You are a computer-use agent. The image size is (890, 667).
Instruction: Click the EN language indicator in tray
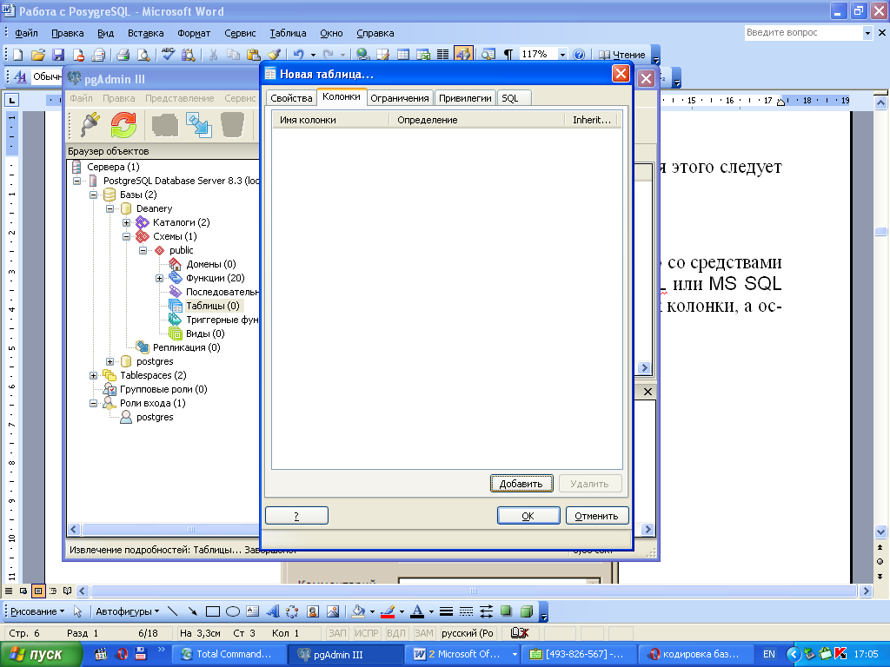(x=769, y=654)
